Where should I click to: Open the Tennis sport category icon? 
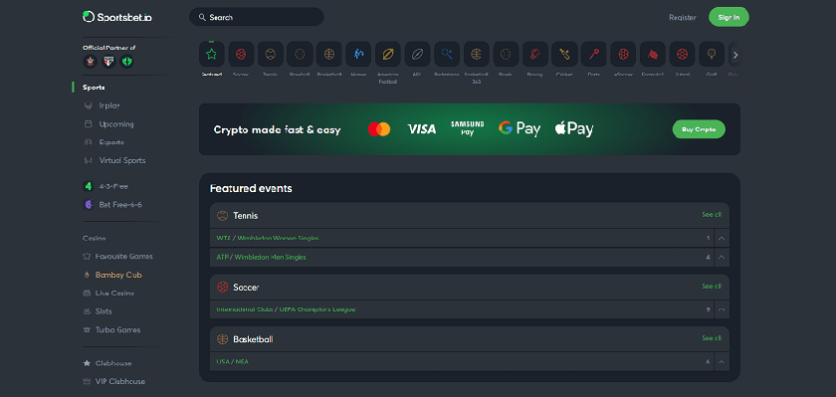271,54
